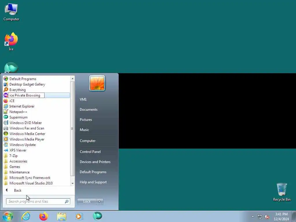The image size is (296, 222).
Task: Open Help and Support
Action: [x=93, y=182]
